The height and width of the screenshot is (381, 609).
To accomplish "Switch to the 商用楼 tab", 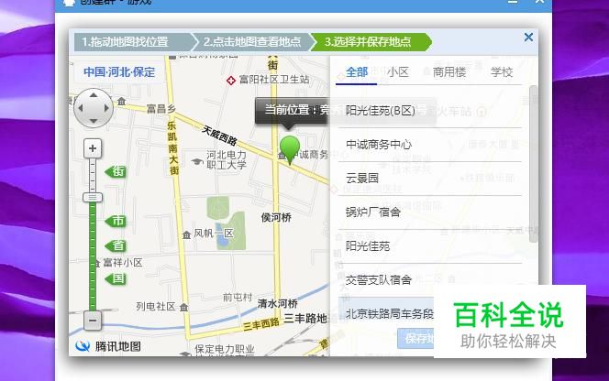I will pos(449,72).
